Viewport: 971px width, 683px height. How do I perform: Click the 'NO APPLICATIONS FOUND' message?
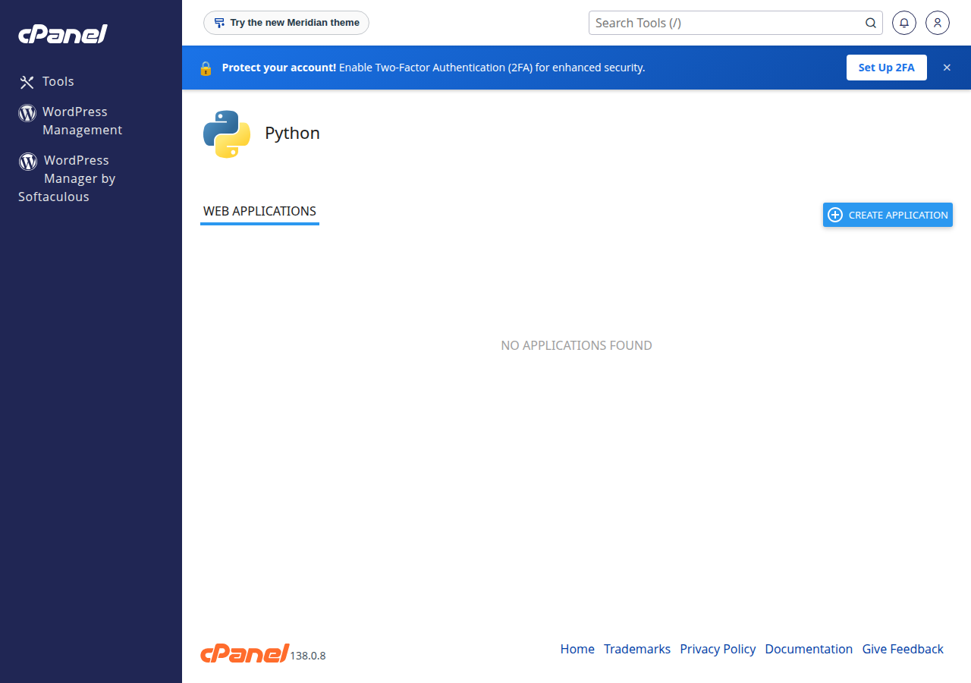pos(577,345)
